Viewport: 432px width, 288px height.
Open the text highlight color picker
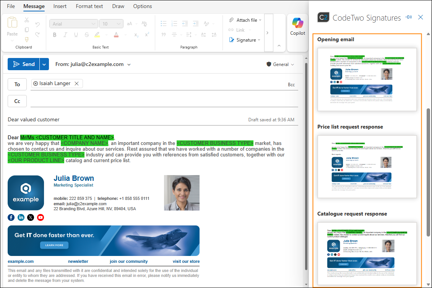point(107,35)
